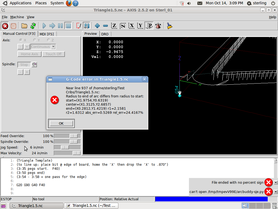278x209 pixels.
Task: Switch to the Preview tab
Action: [90, 33]
